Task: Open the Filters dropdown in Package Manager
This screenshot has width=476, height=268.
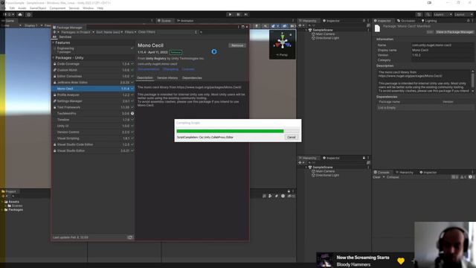Action: click(130, 32)
